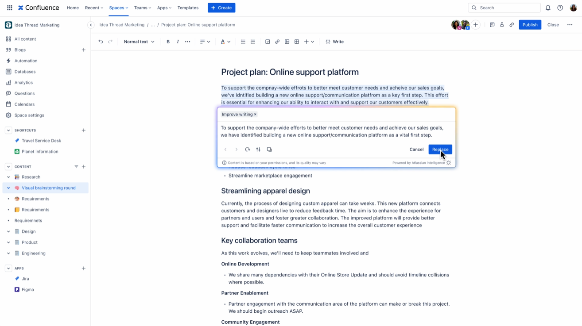Image resolution: width=582 pixels, height=326 pixels.
Task: Toggle bold formatting
Action: 168,42
